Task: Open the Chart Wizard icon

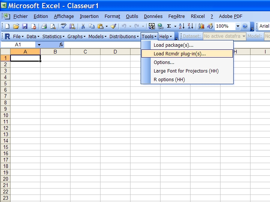Action: [201, 26]
